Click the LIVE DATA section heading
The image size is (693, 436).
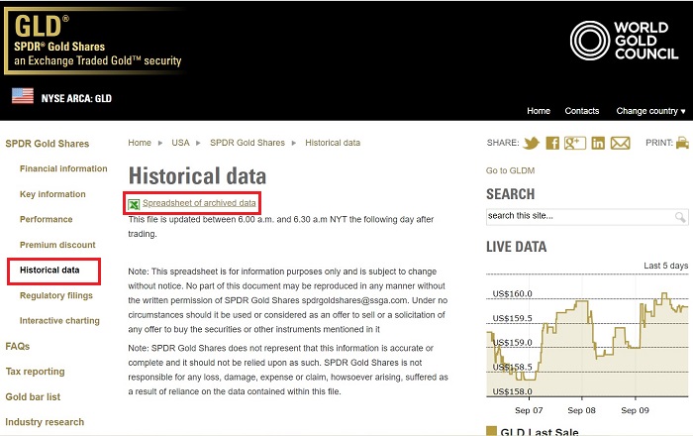pos(516,247)
